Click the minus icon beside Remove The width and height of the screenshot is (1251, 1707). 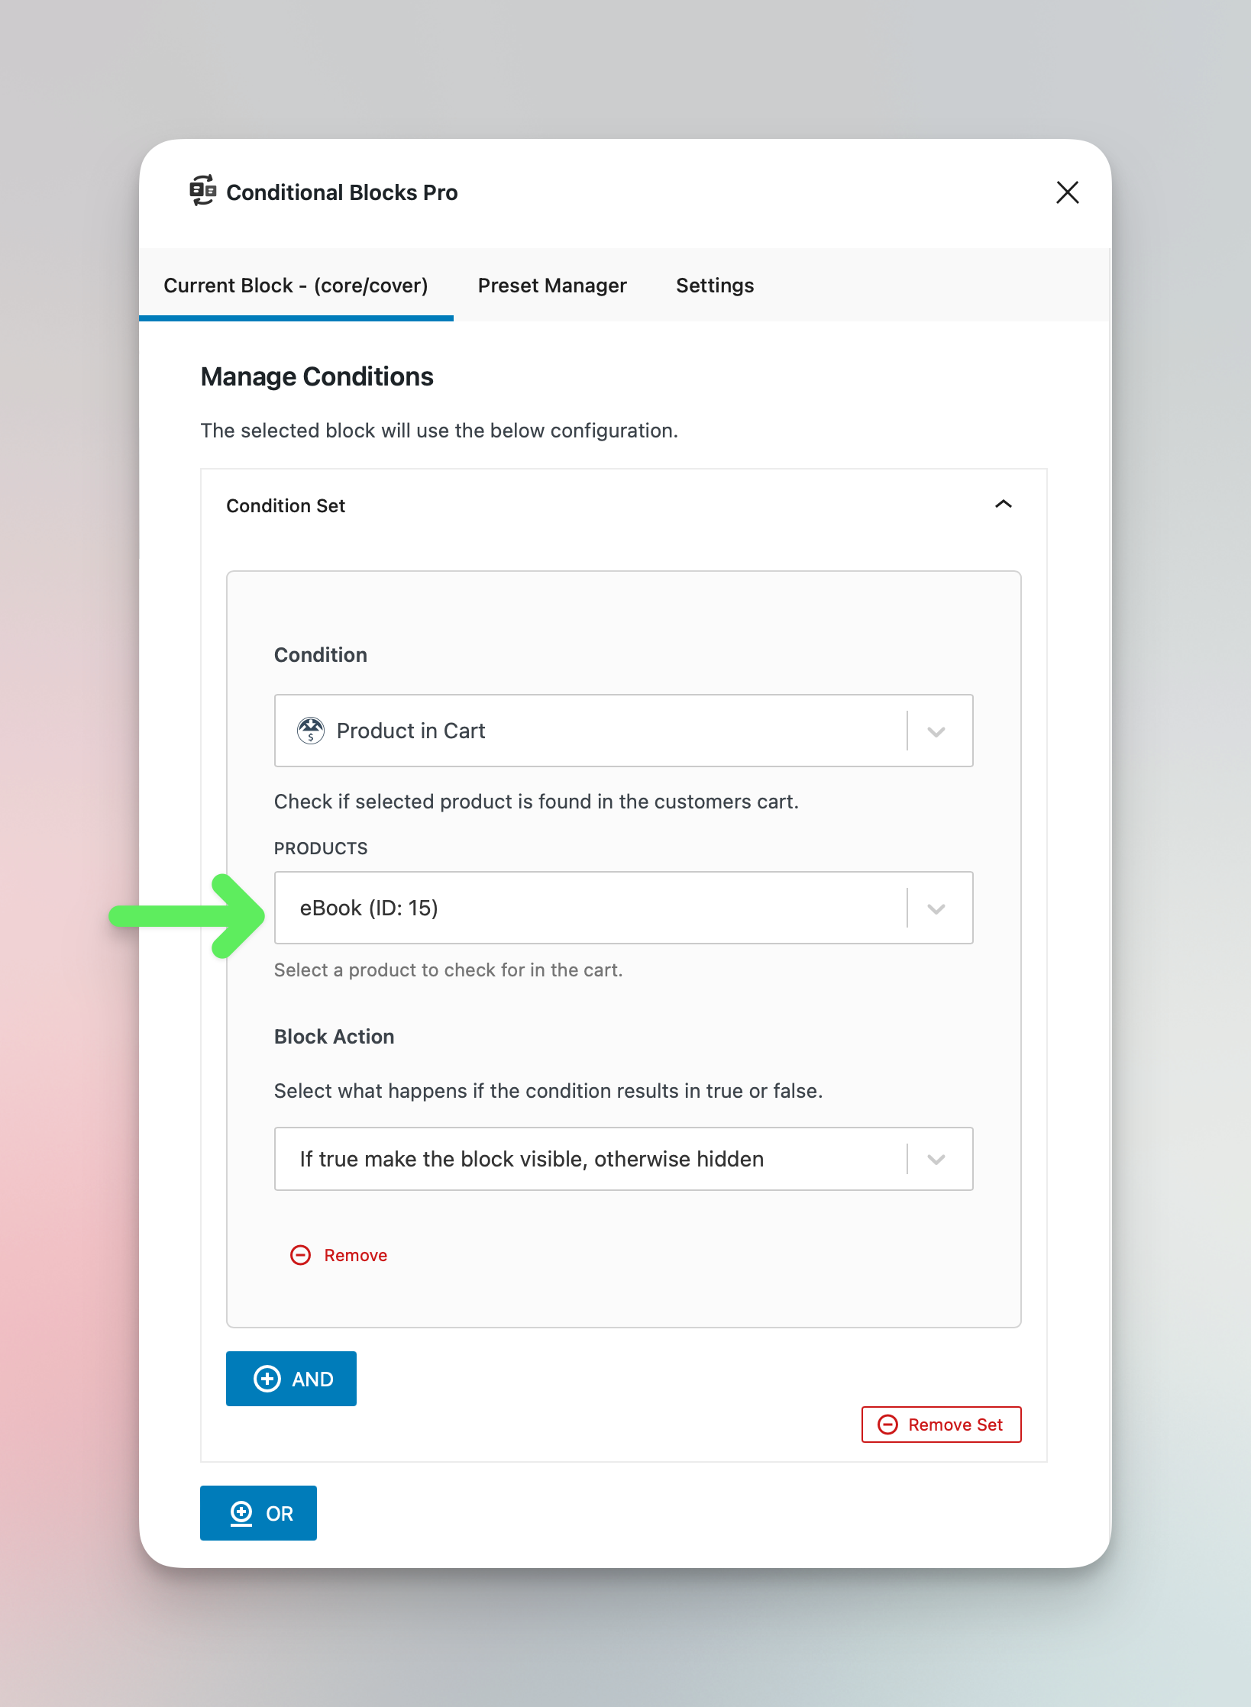(x=300, y=1254)
